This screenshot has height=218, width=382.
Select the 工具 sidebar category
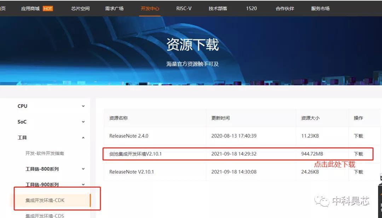22,138
